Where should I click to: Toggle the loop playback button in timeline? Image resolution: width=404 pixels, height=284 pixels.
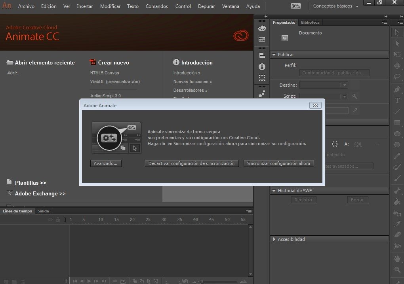pyautogui.click(x=123, y=281)
